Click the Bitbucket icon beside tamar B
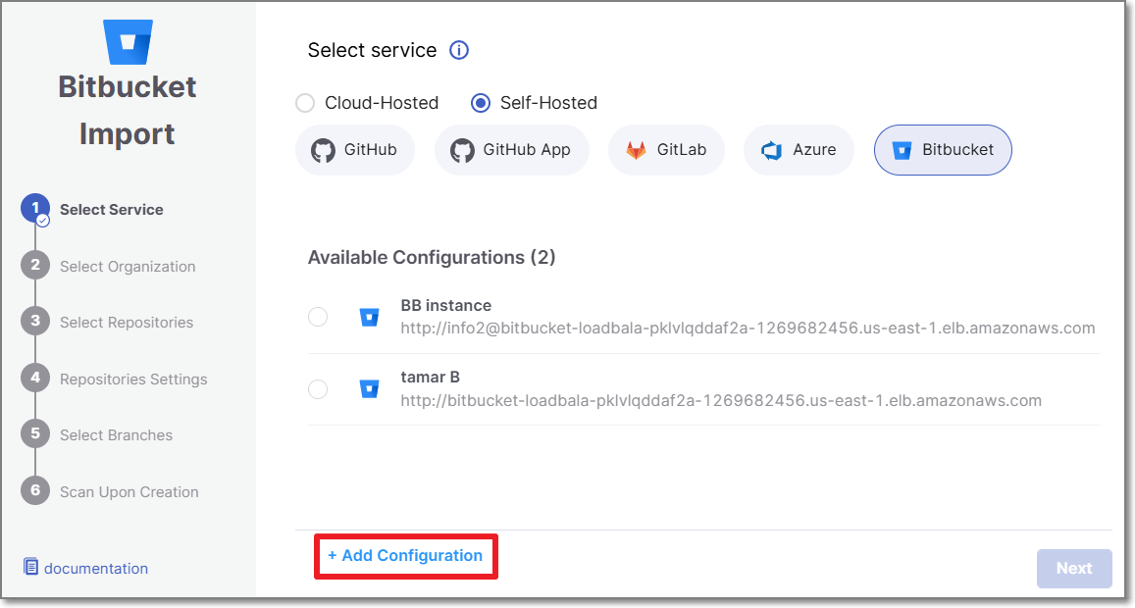This screenshot has width=1135, height=608. [x=369, y=388]
